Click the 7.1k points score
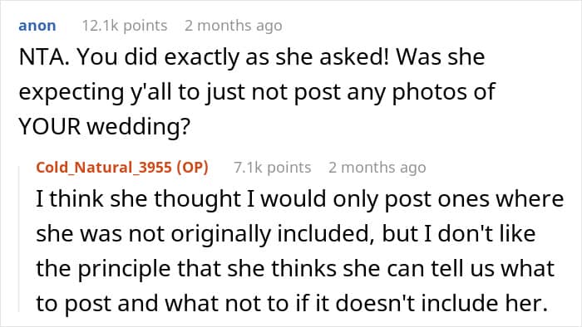This screenshot has height=327, width=582. pos(272,168)
